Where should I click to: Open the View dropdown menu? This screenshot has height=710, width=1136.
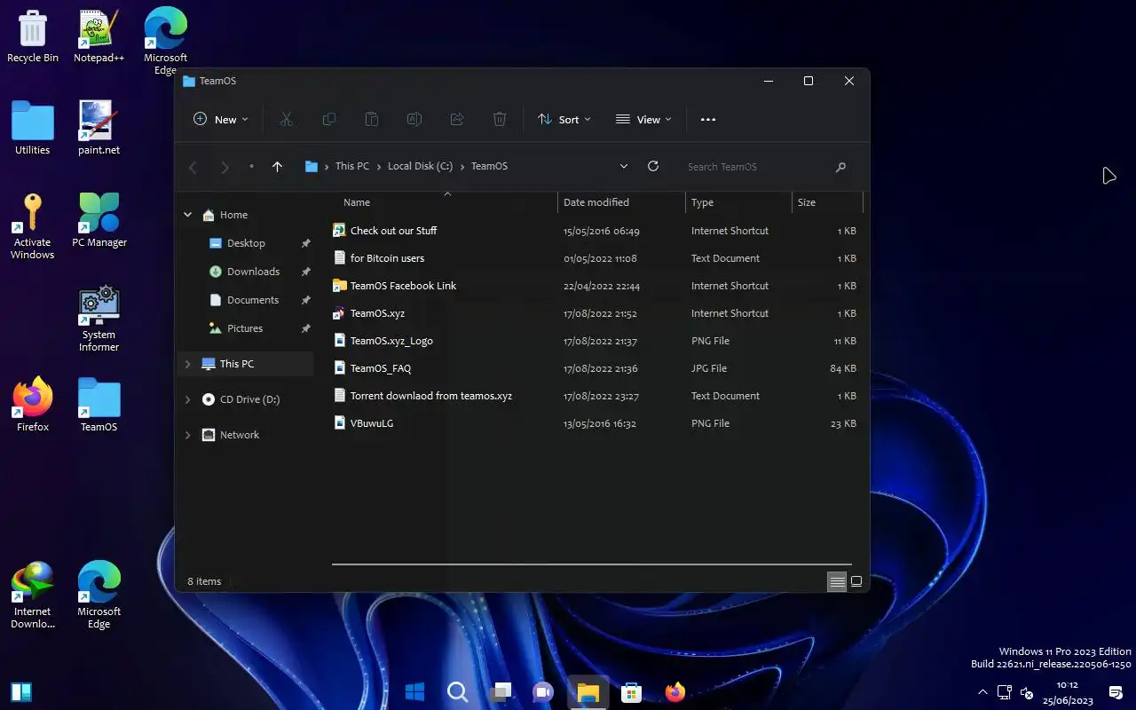643,120
